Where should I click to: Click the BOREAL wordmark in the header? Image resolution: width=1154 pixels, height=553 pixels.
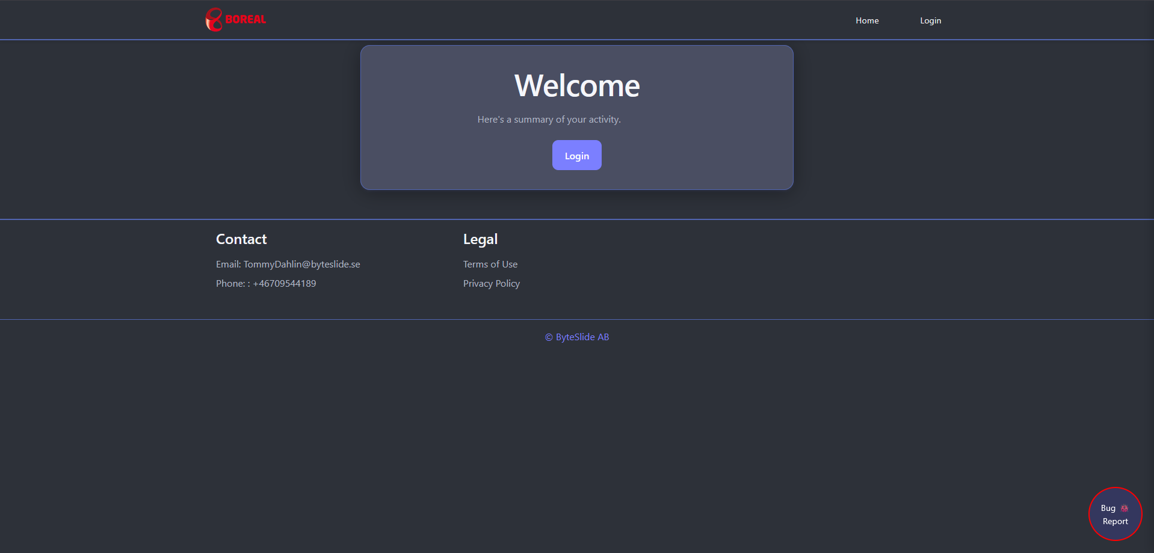[244, 19]
